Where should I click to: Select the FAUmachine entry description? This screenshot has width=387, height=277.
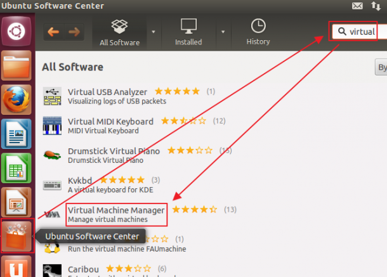point(127,249)
